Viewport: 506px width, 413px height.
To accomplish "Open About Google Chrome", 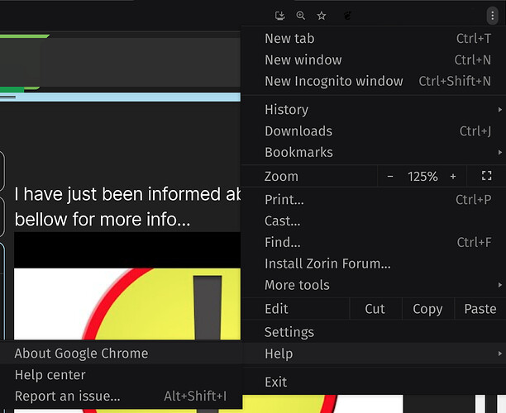I will pyautogui.click(x=121, y=354).
